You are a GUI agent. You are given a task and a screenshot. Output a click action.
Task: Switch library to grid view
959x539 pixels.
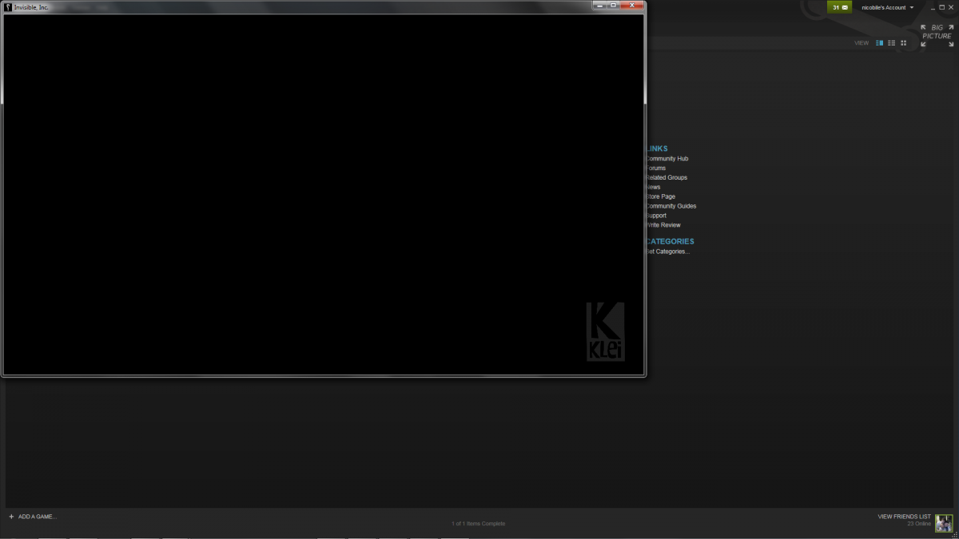tap(904, 43)
